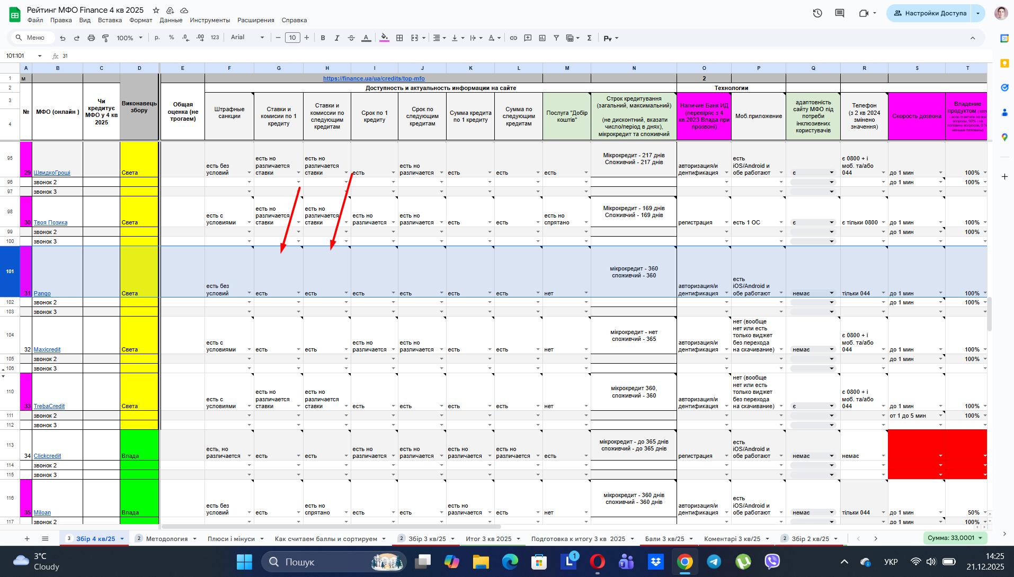The width and height of the screenshot is (1014, 577).
Task: Click the Print icon
Action: 91,38
